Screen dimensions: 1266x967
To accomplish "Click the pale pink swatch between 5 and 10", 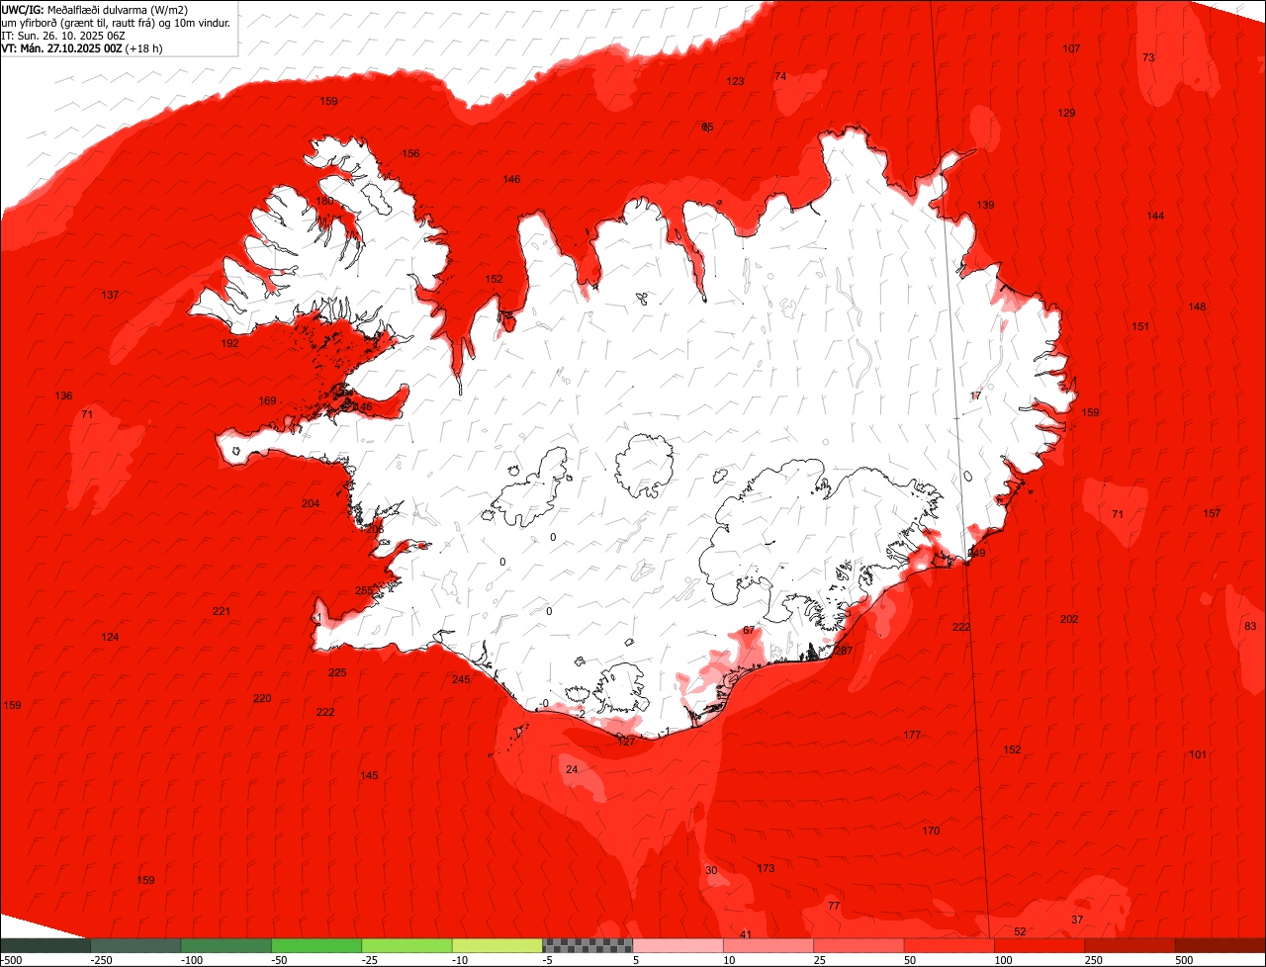I will click(x=678, y=945).
